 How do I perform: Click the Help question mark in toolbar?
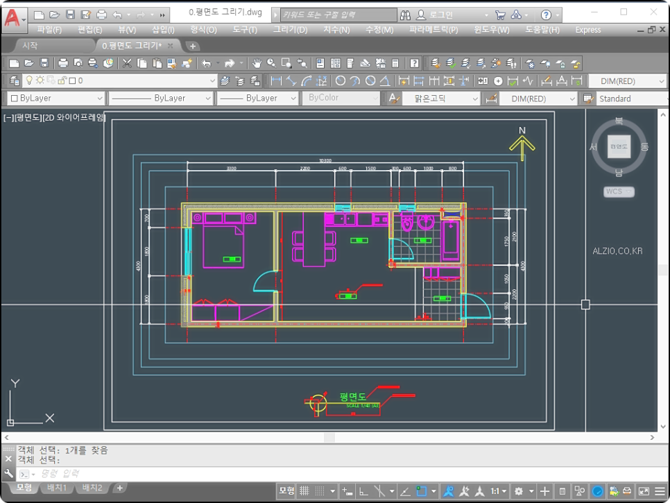[x=414, y=64]
